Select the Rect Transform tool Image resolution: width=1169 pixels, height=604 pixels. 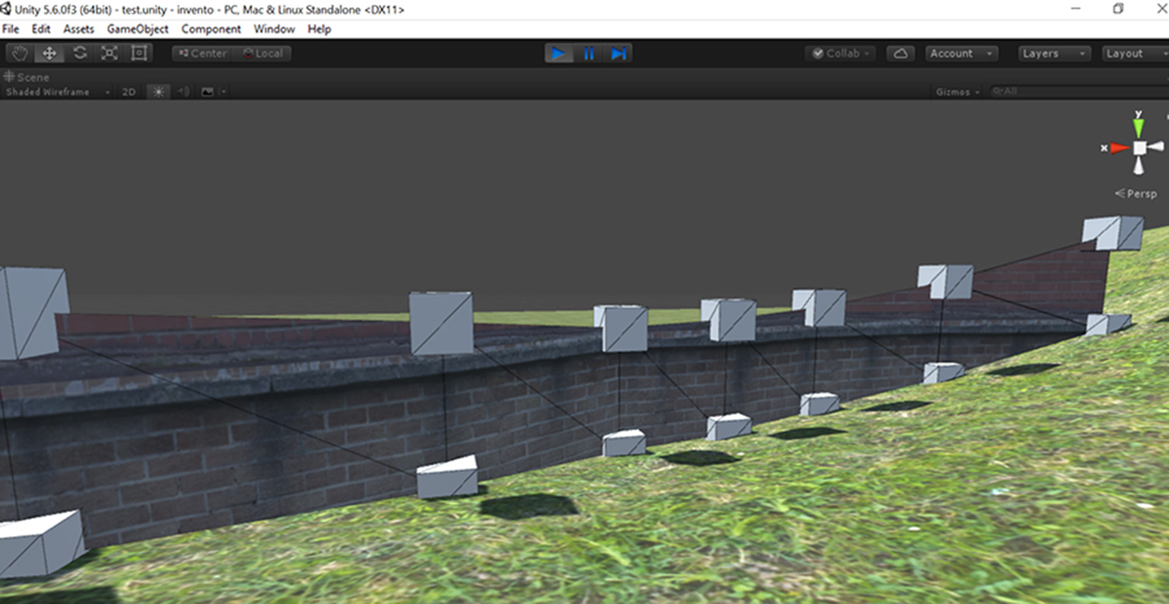138,53
